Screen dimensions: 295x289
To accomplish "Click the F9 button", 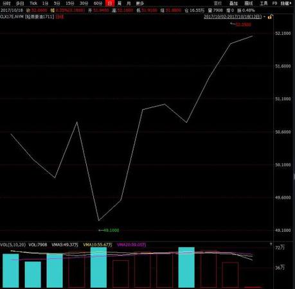I will pyautogui.click(x=274, y=3).
